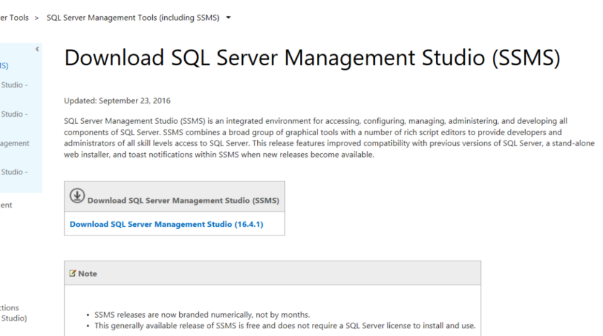Select the page title heading text
This screenshot has width=603, height=336.
point(312,58)
